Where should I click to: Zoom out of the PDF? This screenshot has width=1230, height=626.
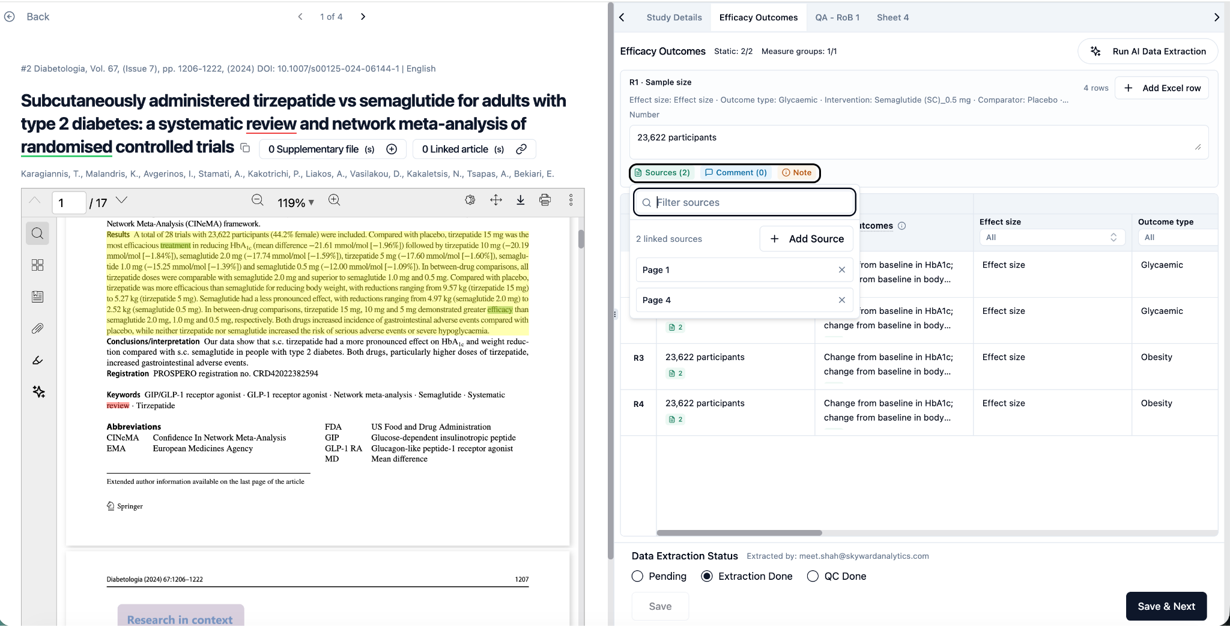tap(258, 200)
